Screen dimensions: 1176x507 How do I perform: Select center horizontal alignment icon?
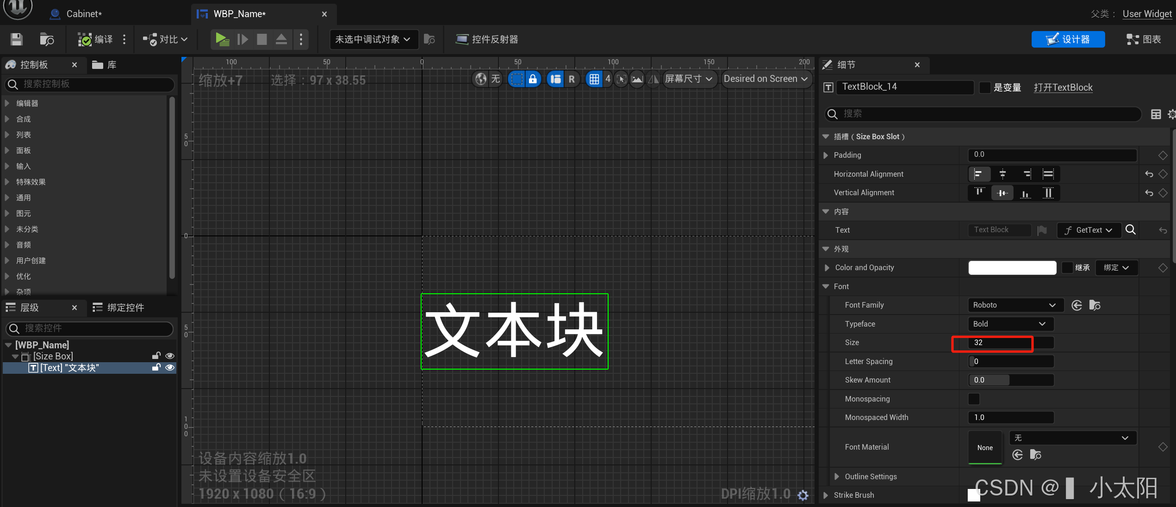tap(1002, 174)
